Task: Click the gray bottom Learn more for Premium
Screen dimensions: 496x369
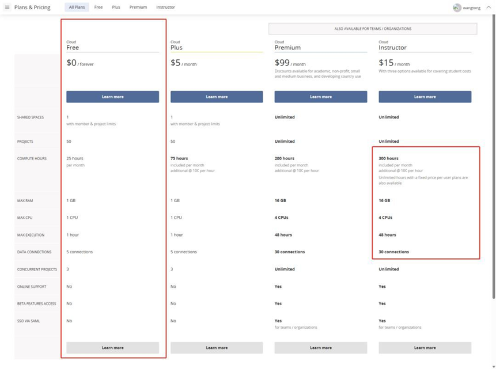Action: coord(321,348)
